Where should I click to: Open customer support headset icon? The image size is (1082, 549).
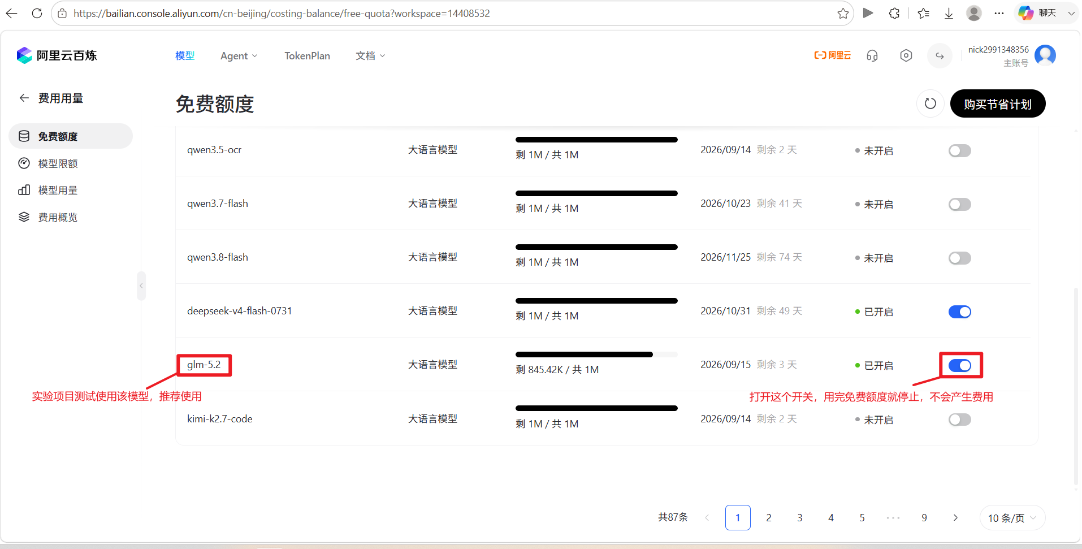872,55
